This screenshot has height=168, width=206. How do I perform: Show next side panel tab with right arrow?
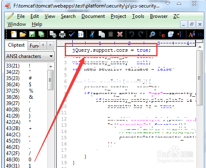point(50,45)
